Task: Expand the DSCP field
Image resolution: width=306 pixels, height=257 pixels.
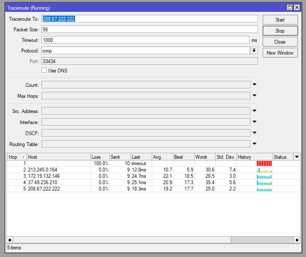Action: [254, 133]
